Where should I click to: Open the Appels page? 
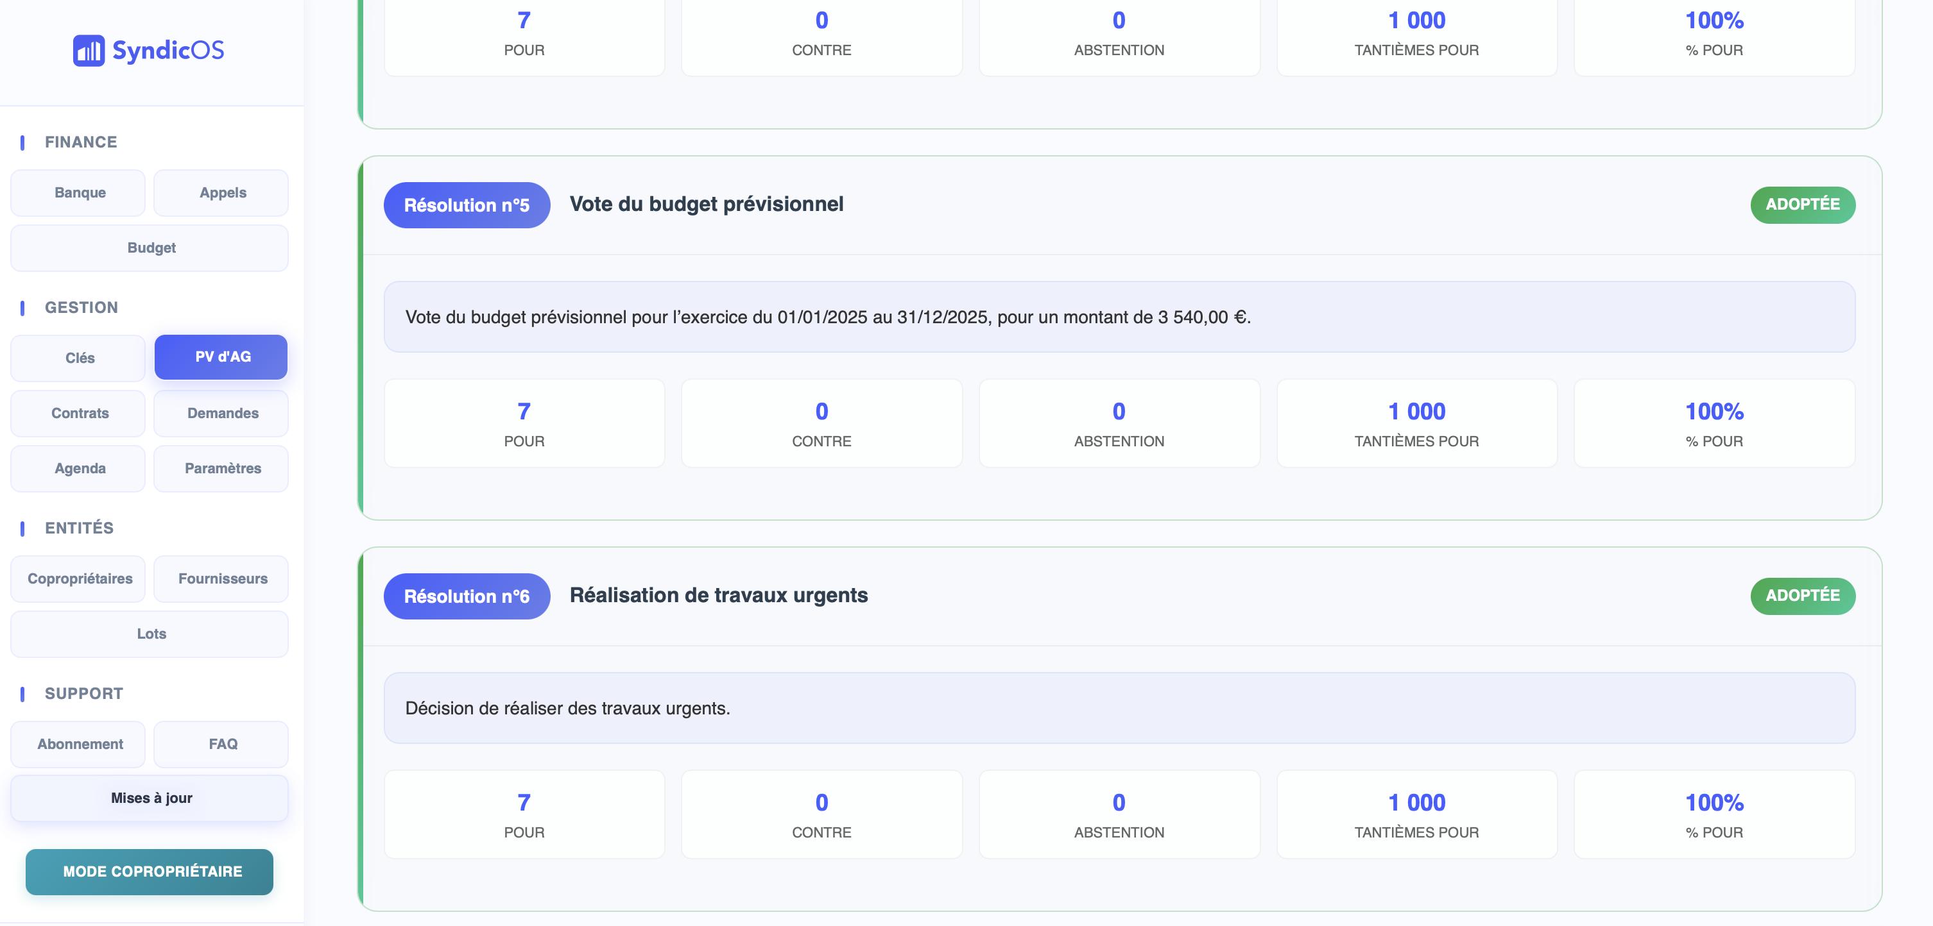coord(222,192)
